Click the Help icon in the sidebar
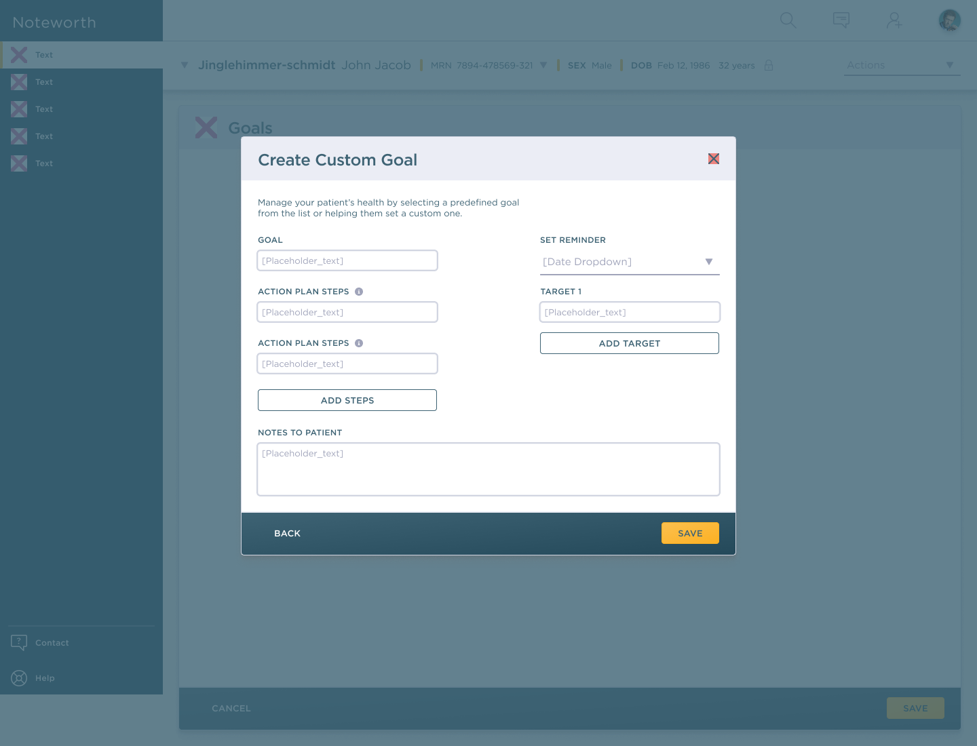Viewport: 977px width, 746px height. coord(19,678)
